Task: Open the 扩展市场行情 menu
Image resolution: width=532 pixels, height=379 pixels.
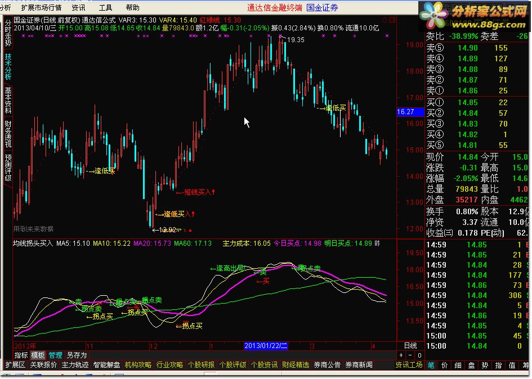Action: click(42, 7)
